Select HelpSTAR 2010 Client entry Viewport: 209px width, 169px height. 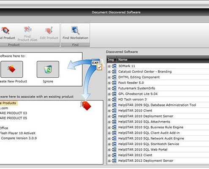(x=135, y=111)
